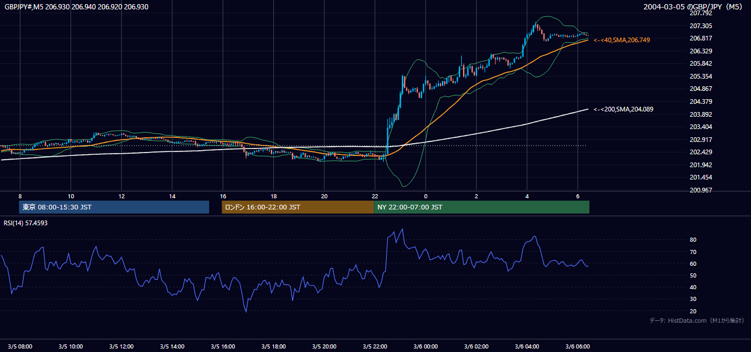
Task: Click hour tick 18 under the price chart
Action: [274, 196]
